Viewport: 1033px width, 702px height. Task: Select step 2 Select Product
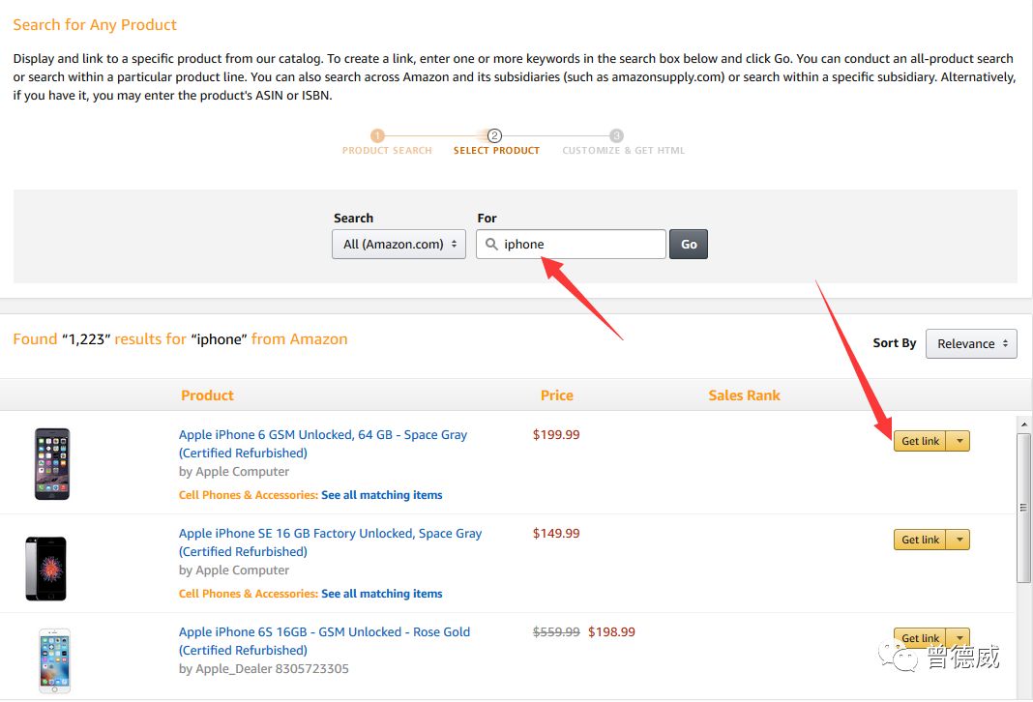(x=496, y=143)
